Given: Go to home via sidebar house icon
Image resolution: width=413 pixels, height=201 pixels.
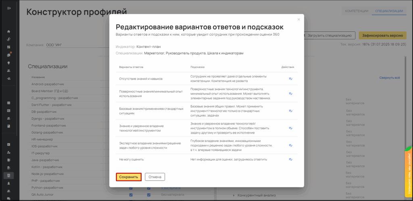Looking at the screenshot, I should 8,31.
